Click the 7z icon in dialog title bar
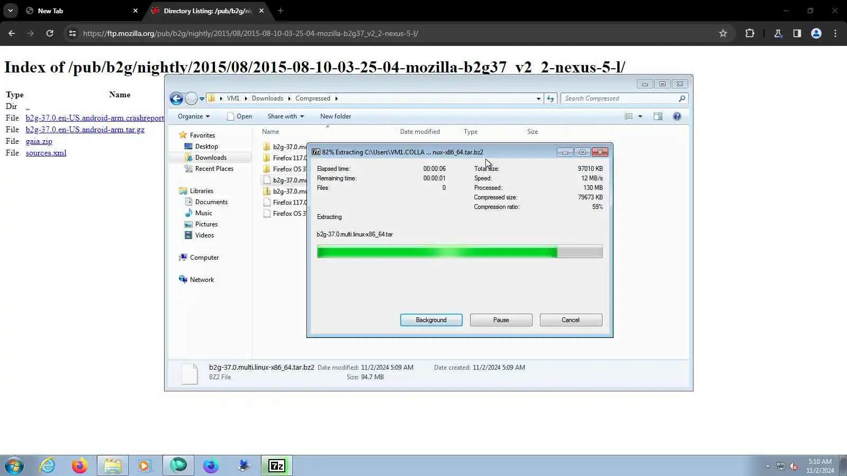847x476 pixels. (316, 152)
